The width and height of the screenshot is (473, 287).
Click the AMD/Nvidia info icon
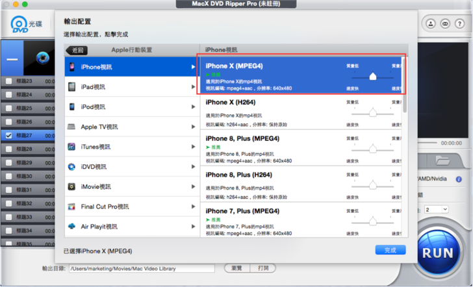tap(459, 179)
